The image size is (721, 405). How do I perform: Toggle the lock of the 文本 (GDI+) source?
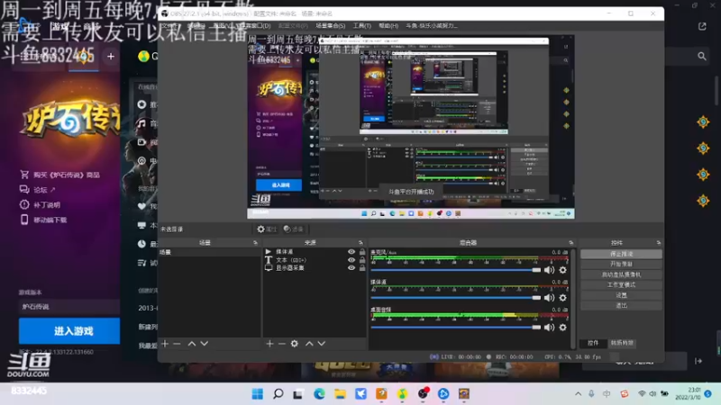(362, 260)
